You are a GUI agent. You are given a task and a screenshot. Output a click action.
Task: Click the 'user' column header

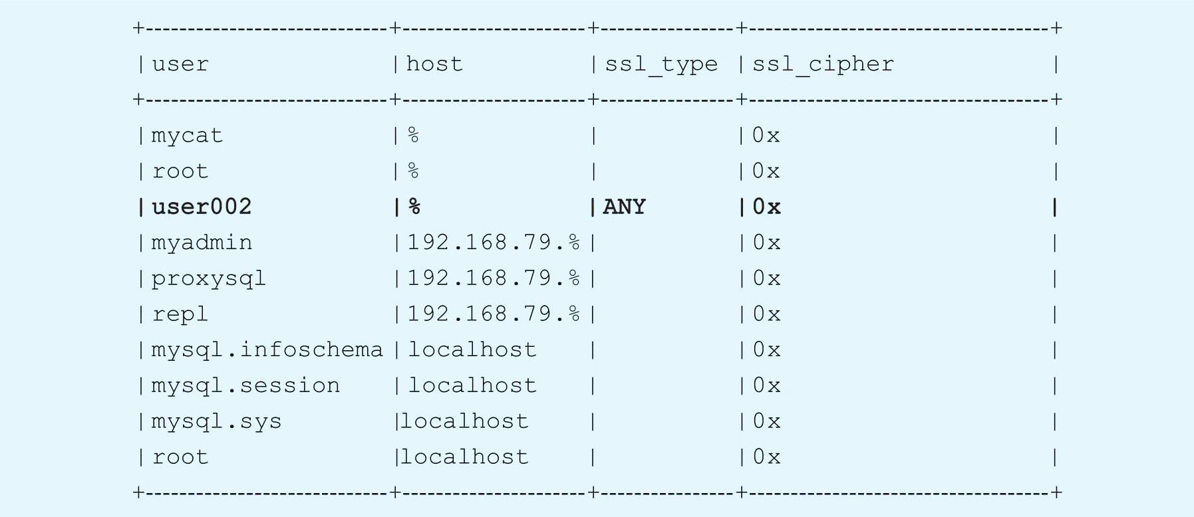coord(180,64)
